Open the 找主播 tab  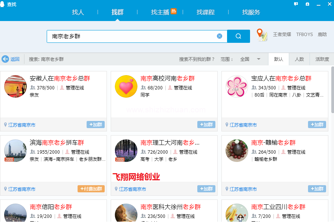(160, 12)
